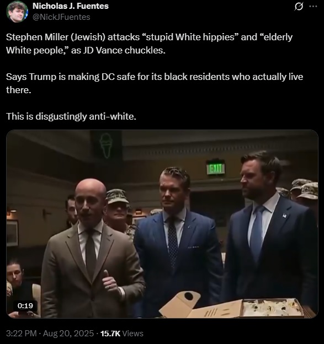Click the author's profile avatar picture

[17, 12]
